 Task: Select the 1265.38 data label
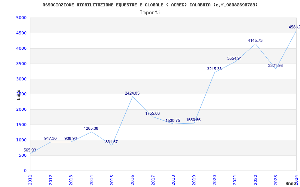[91, 128]
